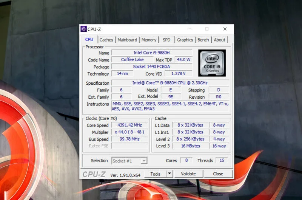Switch to the CPU tab

[89, 39]
